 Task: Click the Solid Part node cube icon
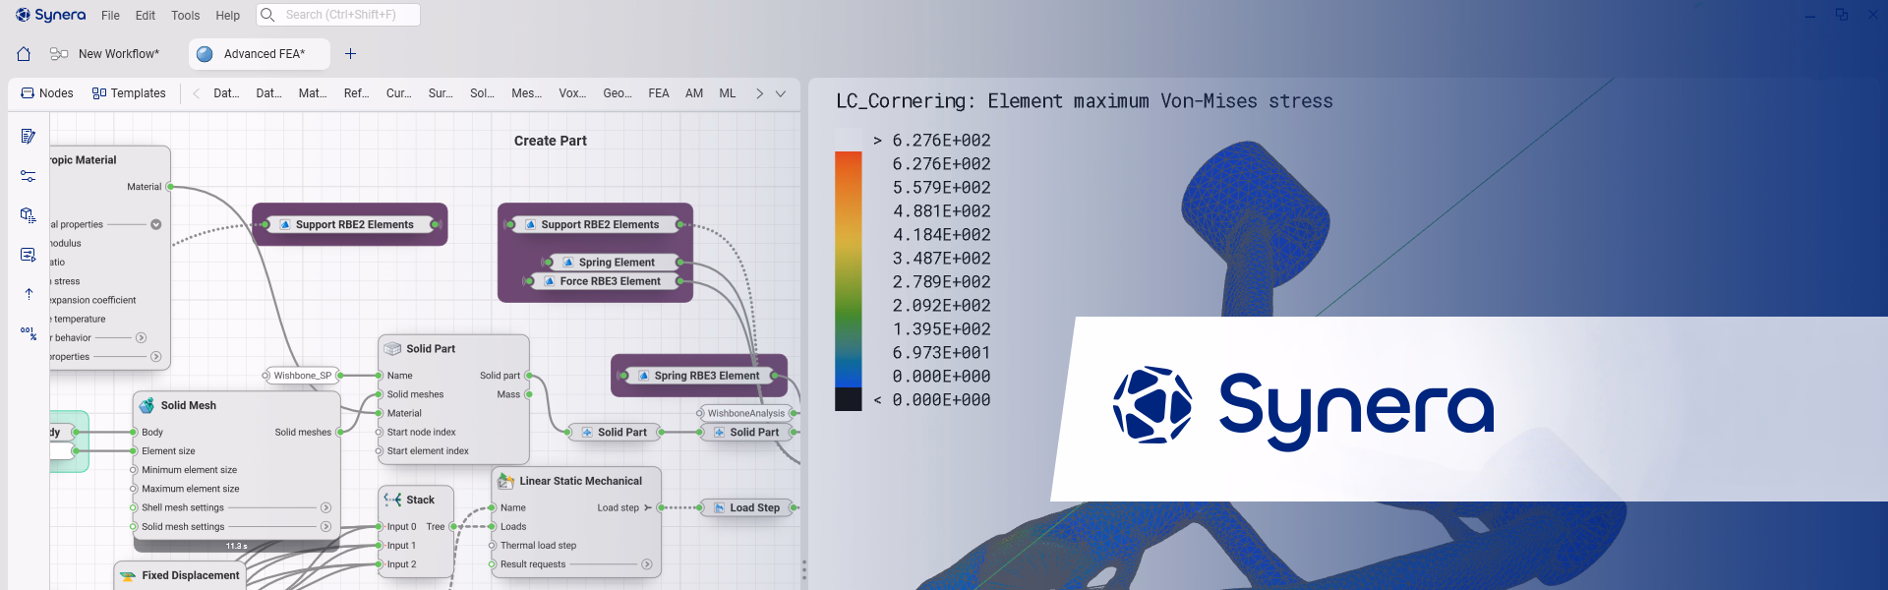pos(392,349)
